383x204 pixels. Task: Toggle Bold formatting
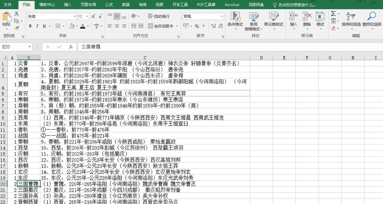[x=30, y=26]
